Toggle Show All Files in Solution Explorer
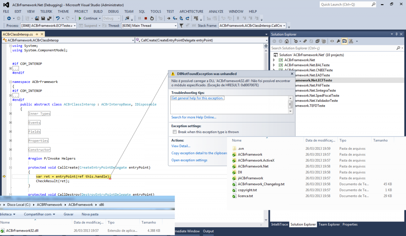Screen dimensions: 406x236 pos(323,41)
